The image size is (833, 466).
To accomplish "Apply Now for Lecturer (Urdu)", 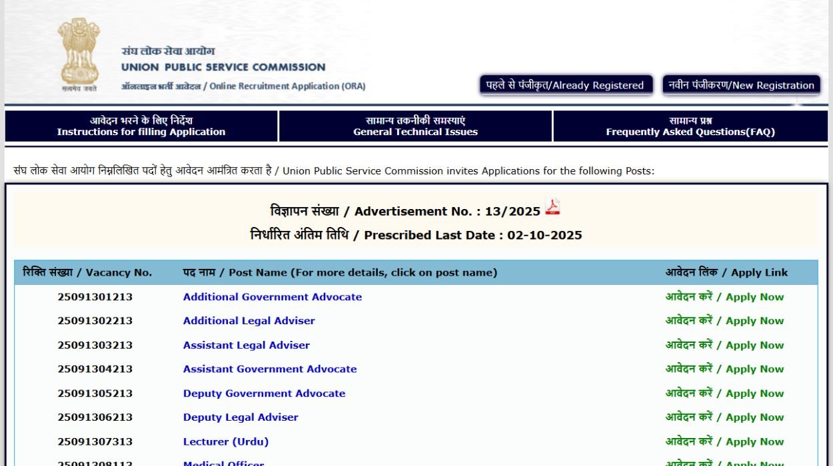I will pyautogui.click(x=724, y=441).
